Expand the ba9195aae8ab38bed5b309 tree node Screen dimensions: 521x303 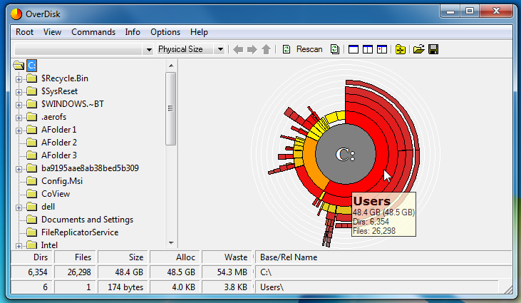click(19, 169)
